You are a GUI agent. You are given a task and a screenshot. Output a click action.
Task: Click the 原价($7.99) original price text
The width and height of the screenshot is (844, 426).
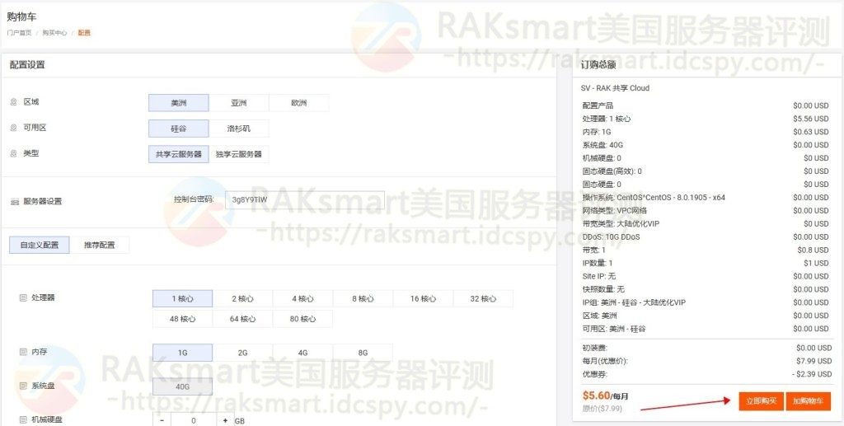click(603, 409)
